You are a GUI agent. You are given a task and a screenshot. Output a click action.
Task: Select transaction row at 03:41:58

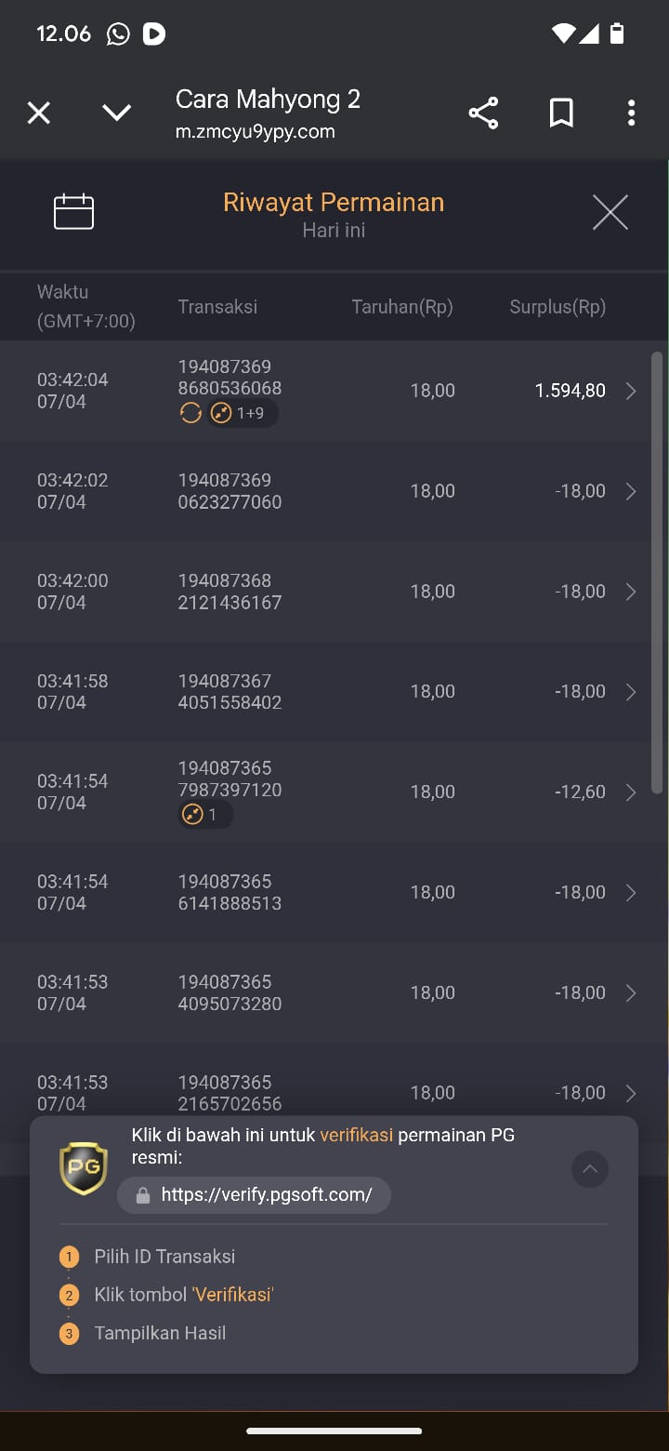tap(334, 692)
